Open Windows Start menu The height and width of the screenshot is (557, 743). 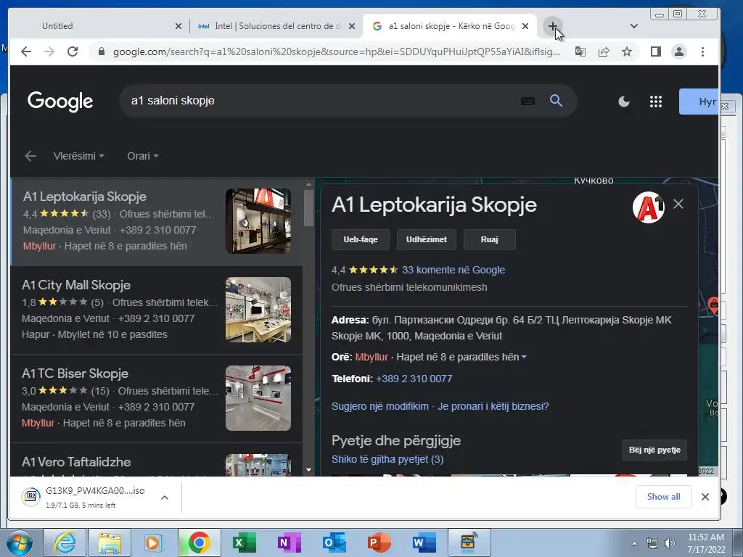20,542
